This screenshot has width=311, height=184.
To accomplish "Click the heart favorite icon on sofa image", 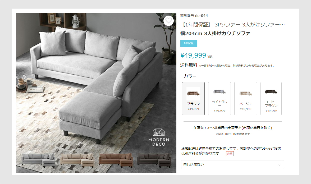I will pos(169,21).
